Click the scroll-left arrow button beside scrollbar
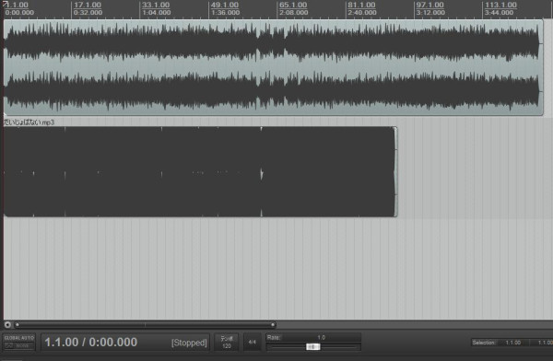The height and width of the screenshot is (361, 553). 7,324
